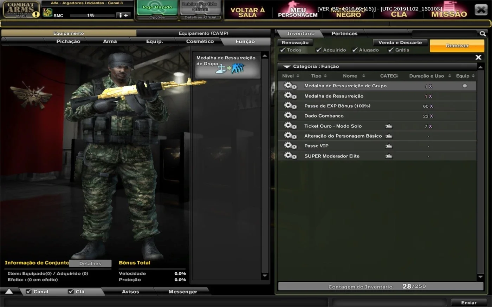The height and width of the screenshot is (307, 492).
Task: Open the Arma sub-tab
Action: tap(110, 41)
